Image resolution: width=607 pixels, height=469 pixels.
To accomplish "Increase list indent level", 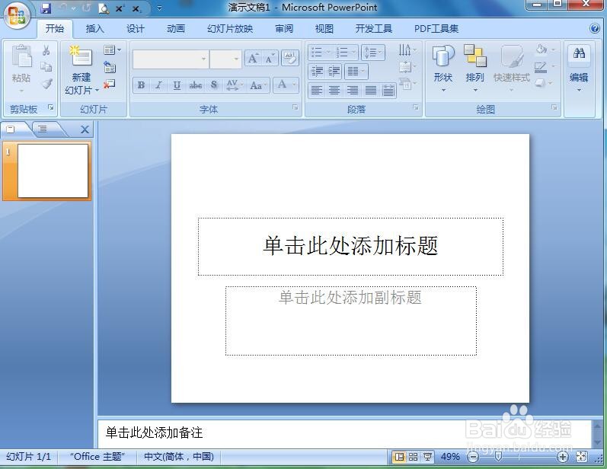I will click(334, 72).
